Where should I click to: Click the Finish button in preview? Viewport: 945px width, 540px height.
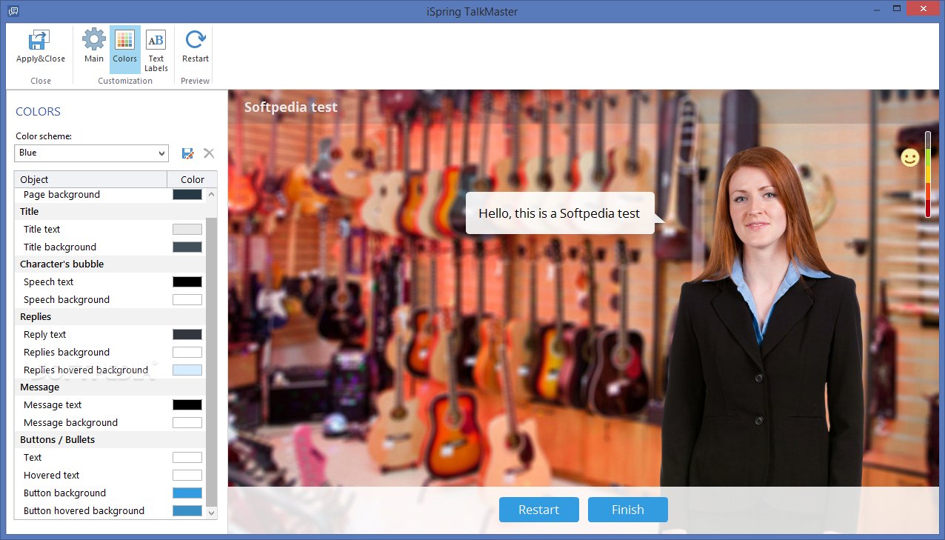[628, 510]
